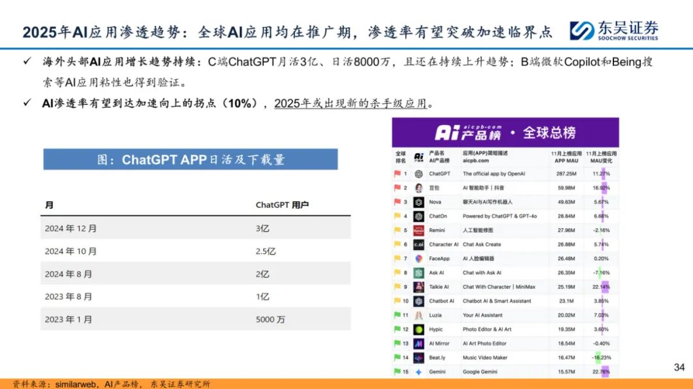Click the MAU变化 column header
This screenshot has height=389, width=693.
tap(601, 157)
